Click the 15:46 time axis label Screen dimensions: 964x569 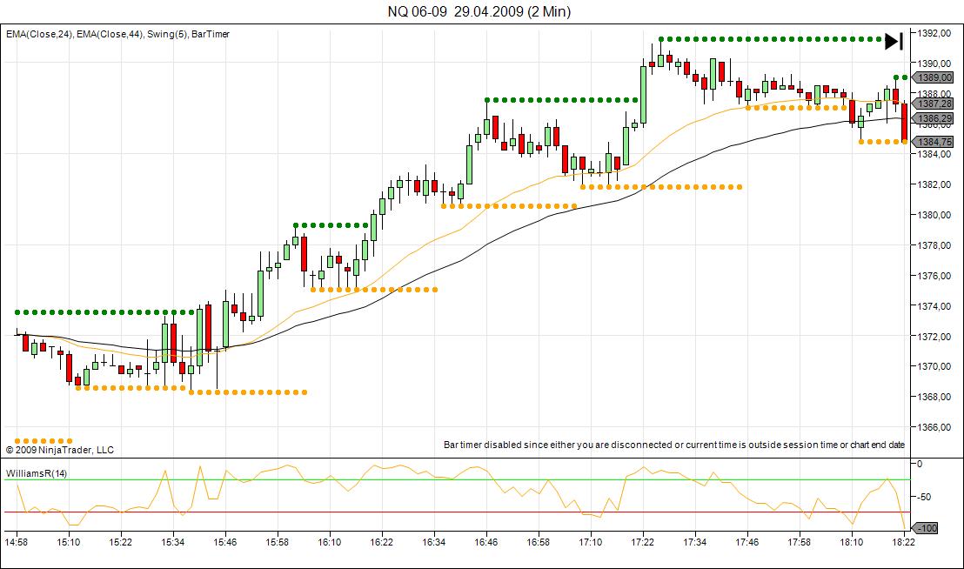pyautogui.click(x=225, y=542)
